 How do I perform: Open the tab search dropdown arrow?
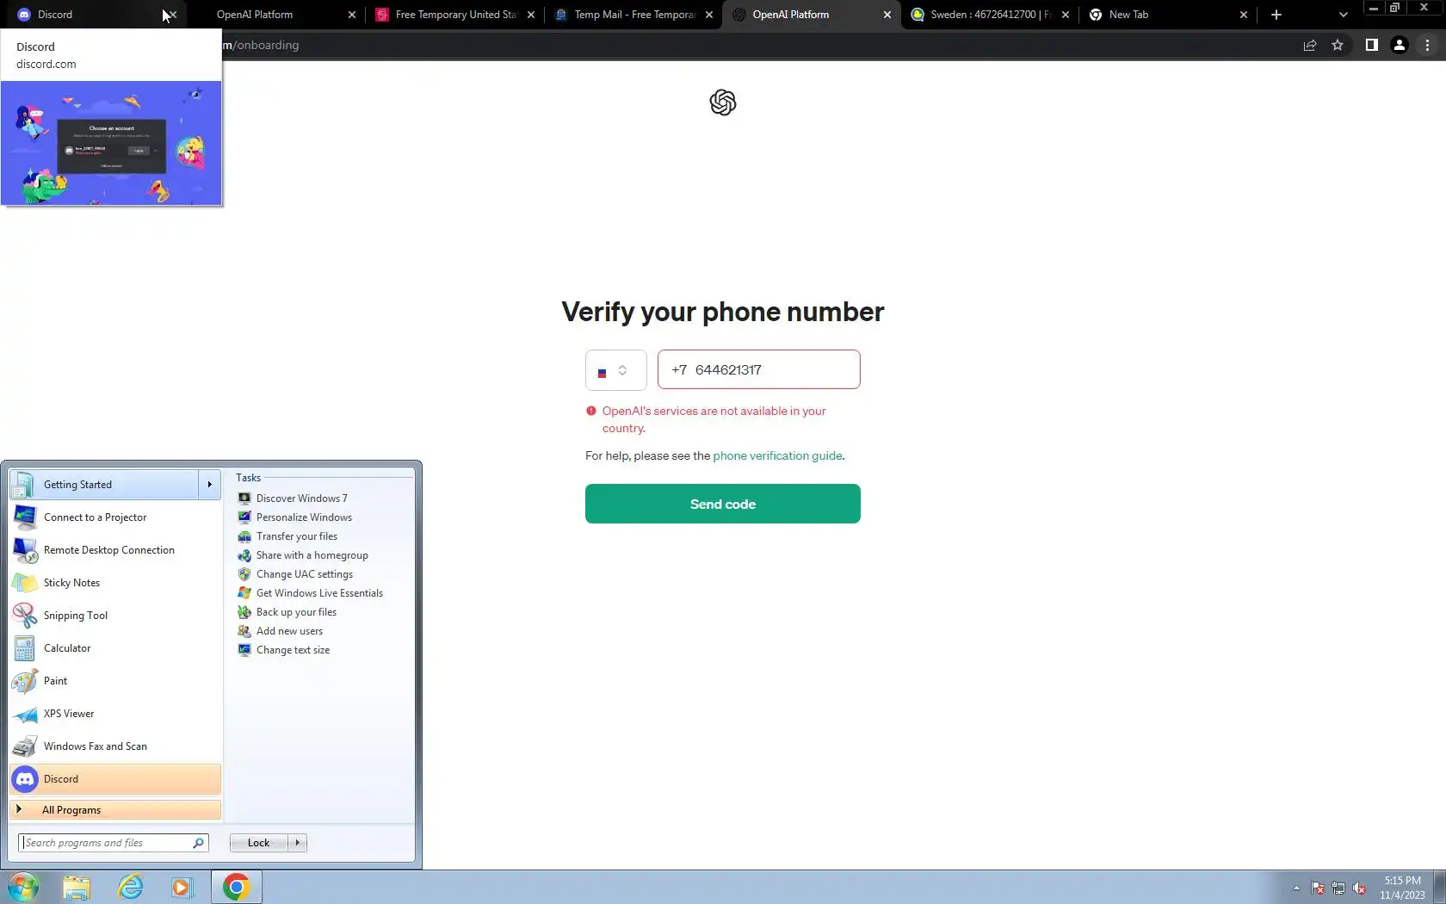[1344, 15]
